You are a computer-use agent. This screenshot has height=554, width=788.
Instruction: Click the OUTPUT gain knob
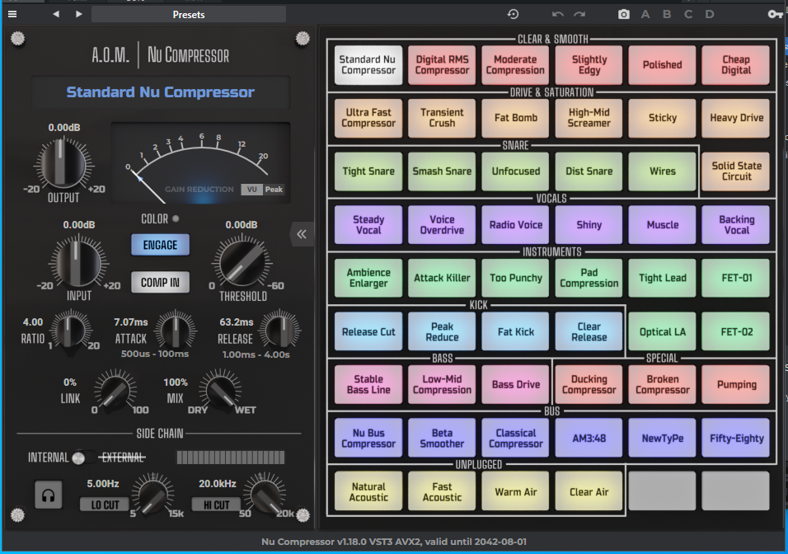coord(63,163)
